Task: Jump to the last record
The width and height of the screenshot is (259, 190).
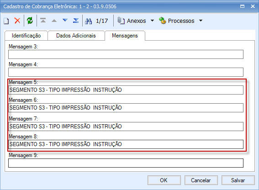Action: [x=76, y=21]
